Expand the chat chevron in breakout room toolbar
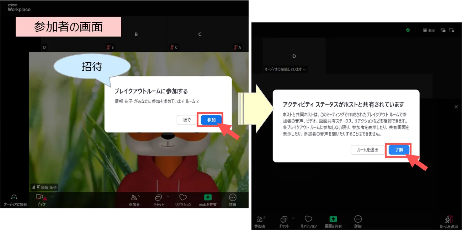The height and width of the screenshot is (230, 462). (293, 218)
